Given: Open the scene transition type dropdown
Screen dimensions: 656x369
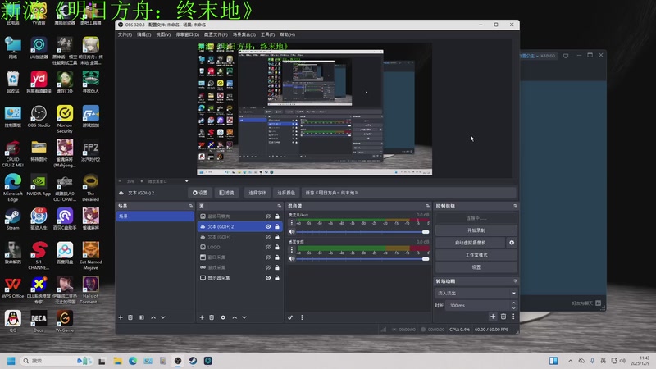Looking at the screenshot, I should point(476,294).
